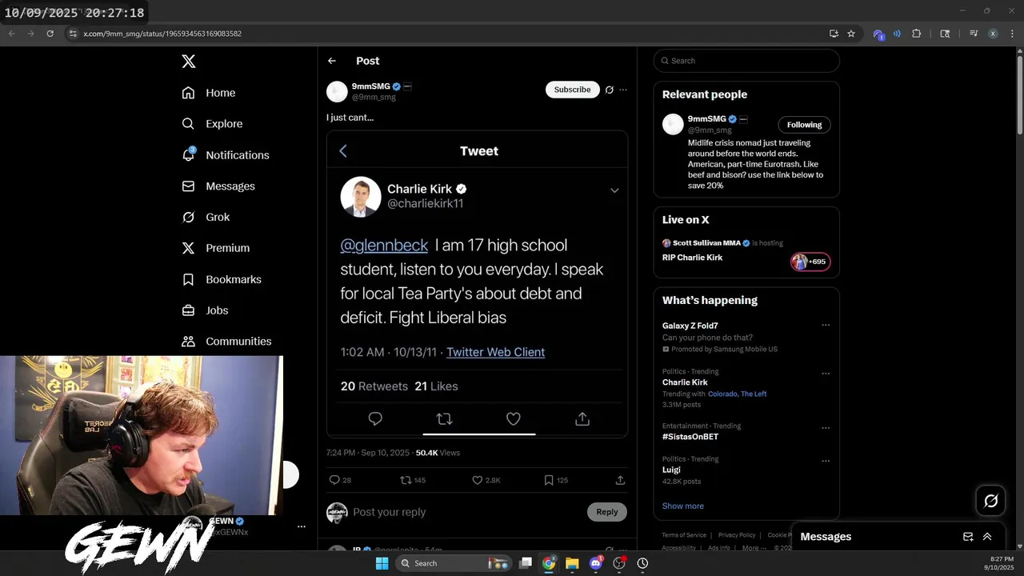Like the post with 2.8K likes
1024x576 pixels.
pos(486,480)
